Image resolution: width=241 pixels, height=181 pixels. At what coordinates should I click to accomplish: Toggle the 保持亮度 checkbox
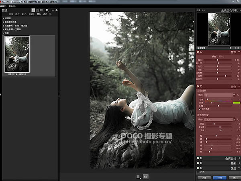coord(200,109)
